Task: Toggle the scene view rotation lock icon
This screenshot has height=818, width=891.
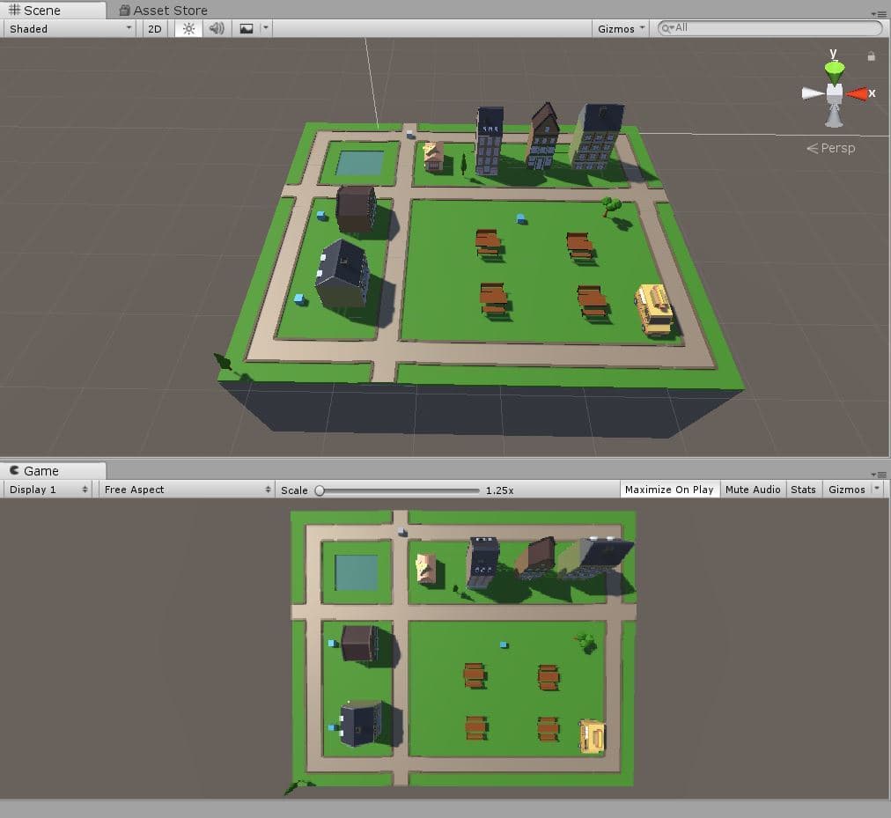Action: tap(871, 55)
